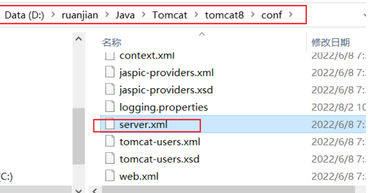The width and height of the screenshot is (368, 193).
Task: Click the tomcat-users.xml modified date
Action: point(338,142)
